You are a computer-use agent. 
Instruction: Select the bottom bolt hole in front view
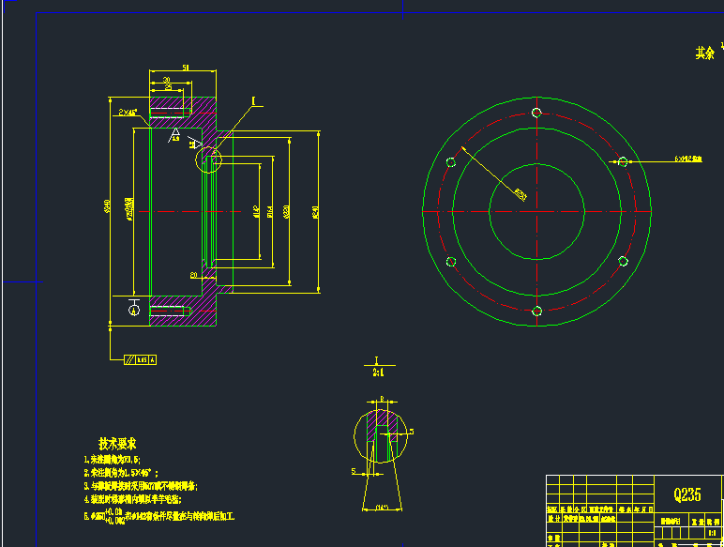tap(536, 311)
